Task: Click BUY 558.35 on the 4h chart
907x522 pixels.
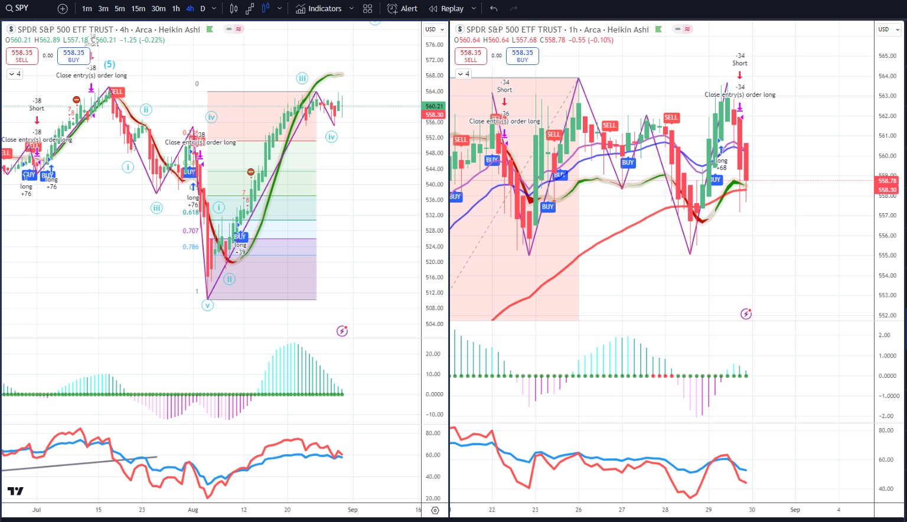Action: [74, 56]
